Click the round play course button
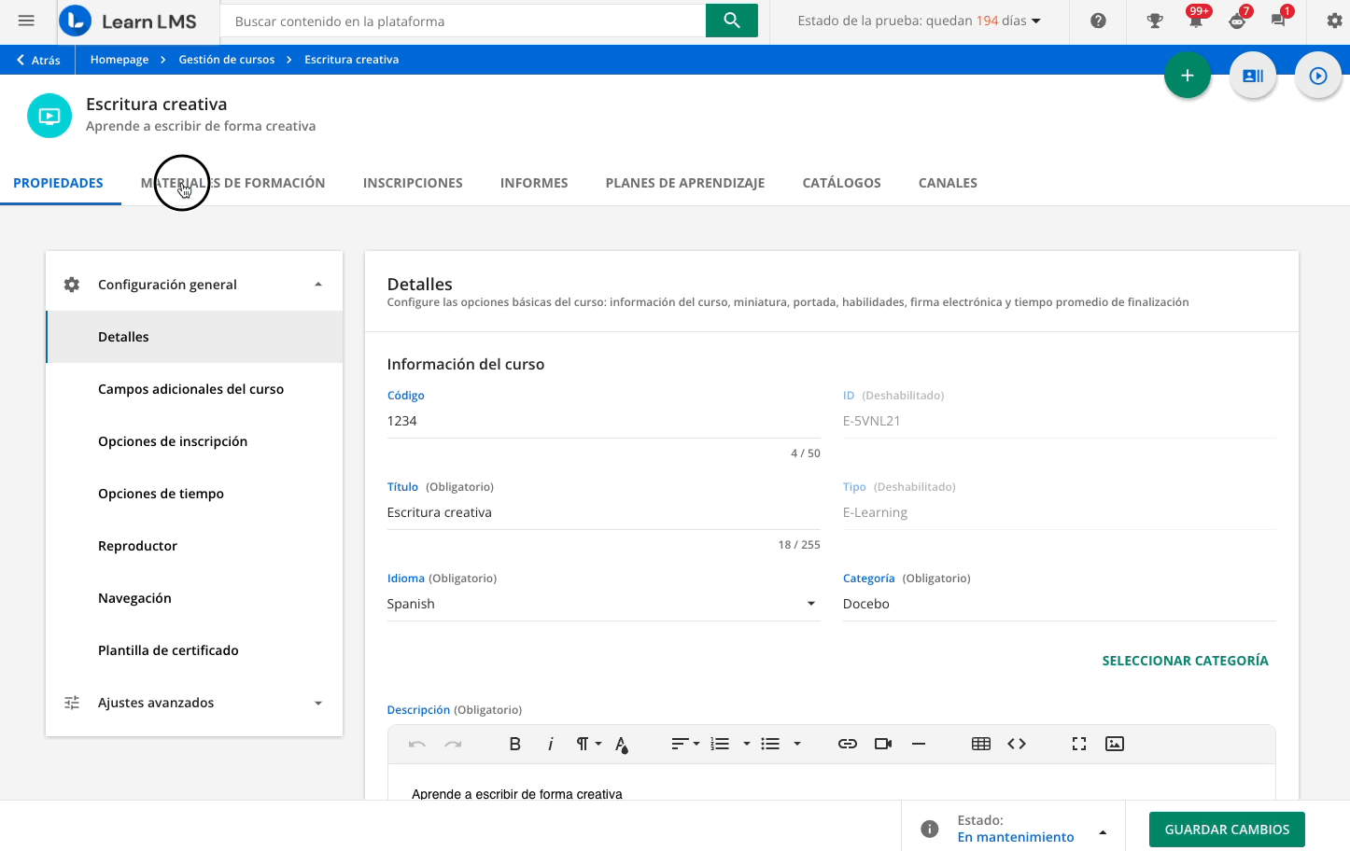Image resolution: width=1350 pixels, height=851 pixels. (1318, 76)
